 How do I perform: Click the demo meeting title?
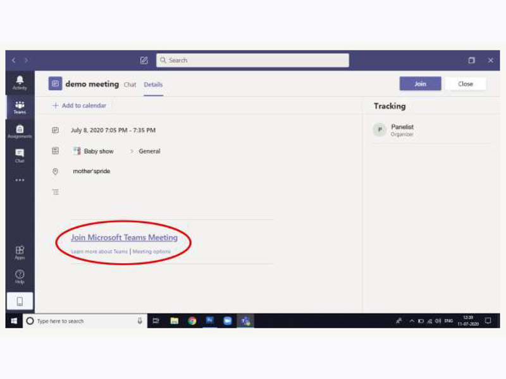pyautogui.click(x=92, y=84)
